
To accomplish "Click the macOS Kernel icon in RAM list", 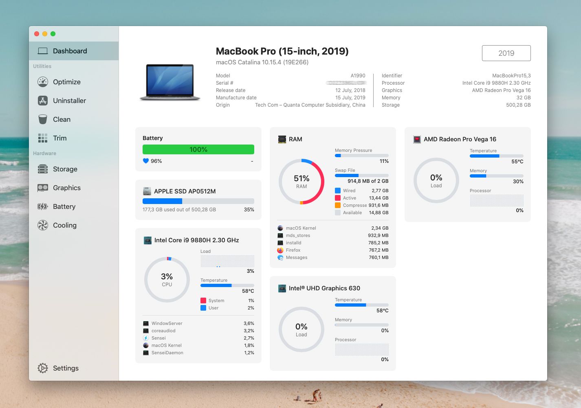I will click(x=280, y=228).
